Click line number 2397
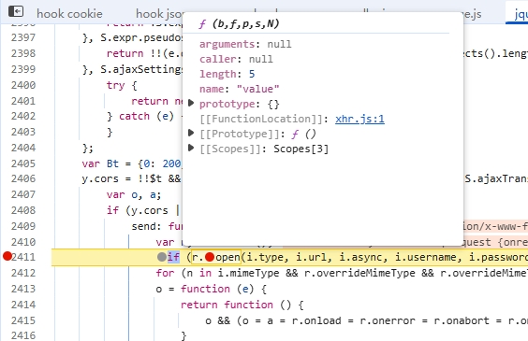 pos(23,37)
